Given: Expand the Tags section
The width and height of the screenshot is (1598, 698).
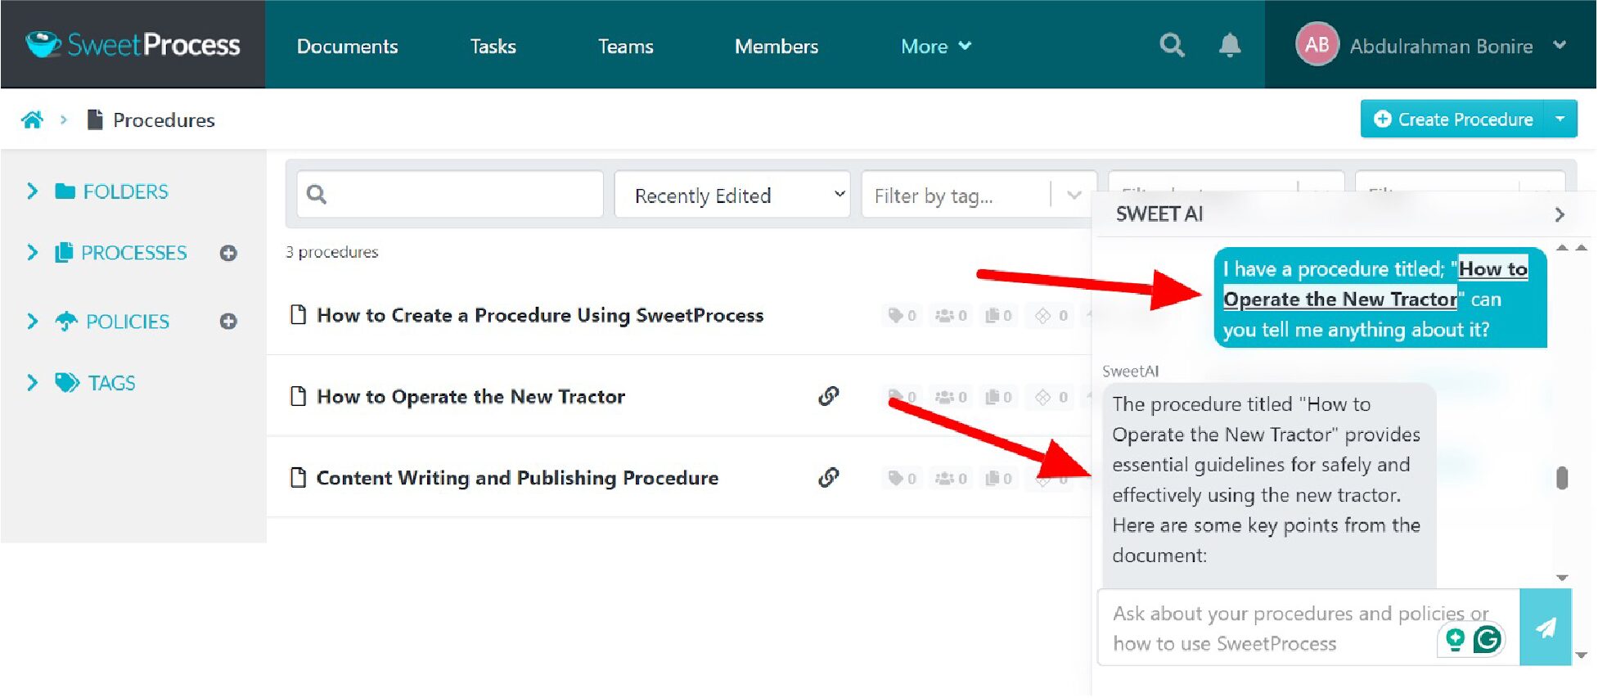Looking at the screenshot, I should [x=32, y=382].
